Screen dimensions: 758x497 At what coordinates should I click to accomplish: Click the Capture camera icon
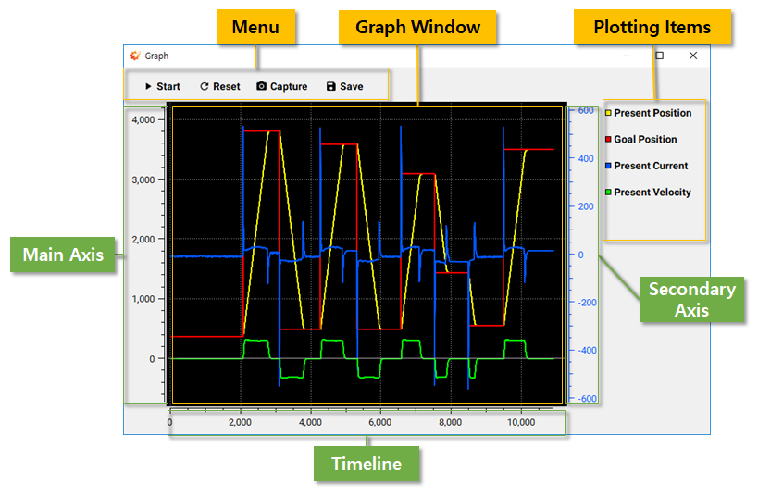coord(262,86)
